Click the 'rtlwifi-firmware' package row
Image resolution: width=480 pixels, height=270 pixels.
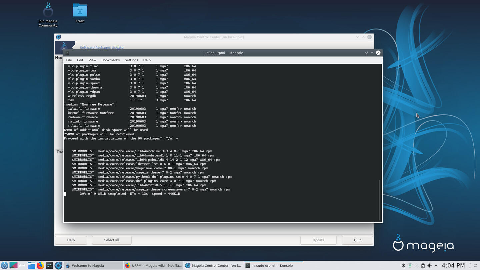click(132, 126)
